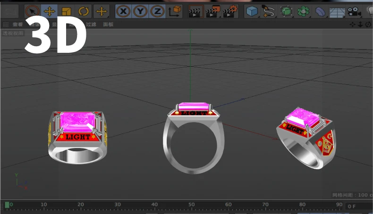Open Render Settings gear clapperboard

point(230,11)
